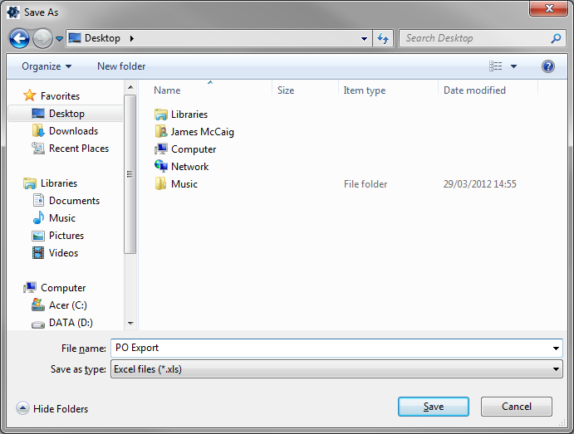Open the File name dropdown arrow
This screenshot has width=574, height=434.
tap(556, 348)
